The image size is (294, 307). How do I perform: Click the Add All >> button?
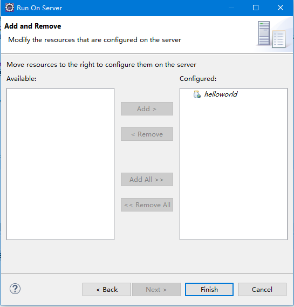point(147,179)
